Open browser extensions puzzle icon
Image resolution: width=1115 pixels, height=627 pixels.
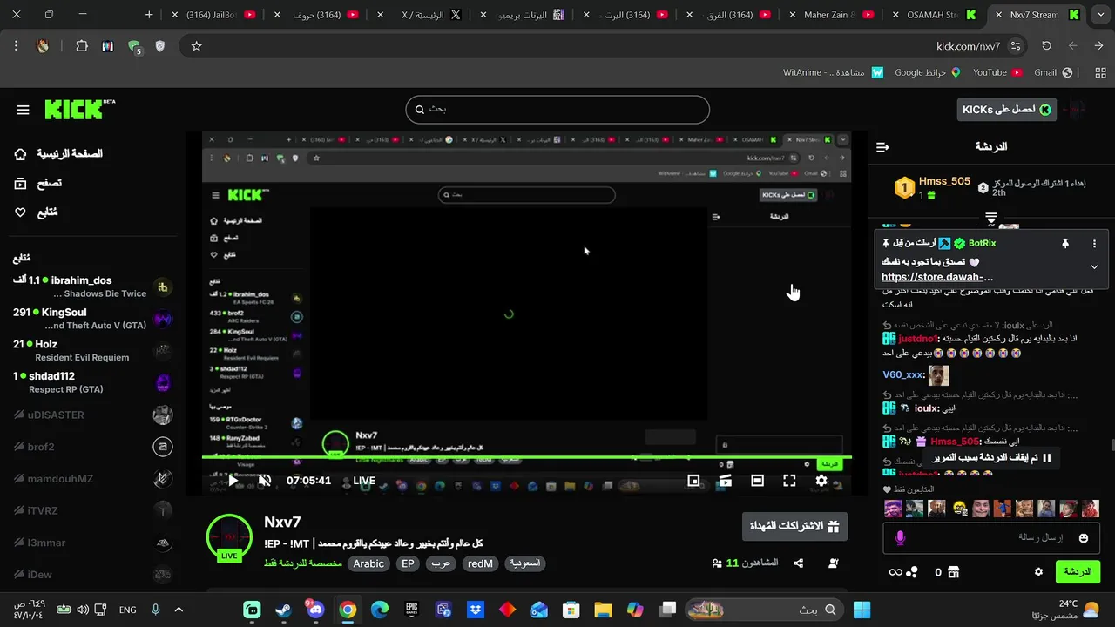pyautogui.click(x=82, y=46)
